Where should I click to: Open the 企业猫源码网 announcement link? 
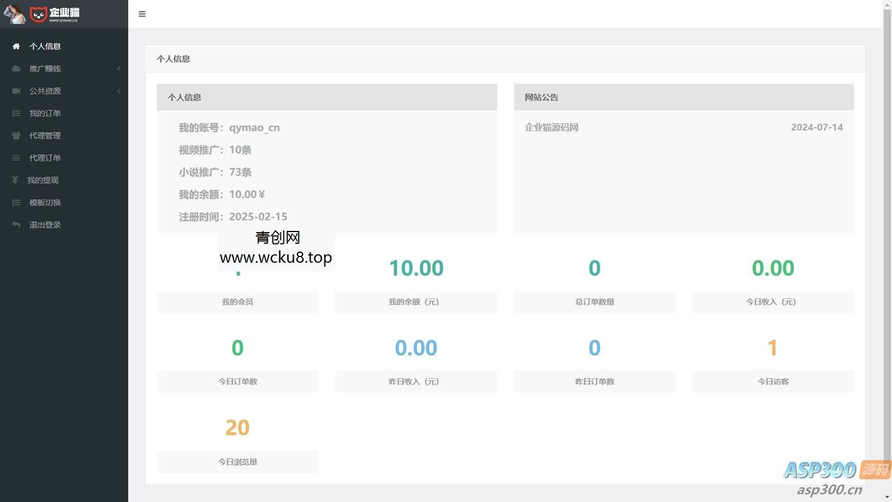[551, 127]
